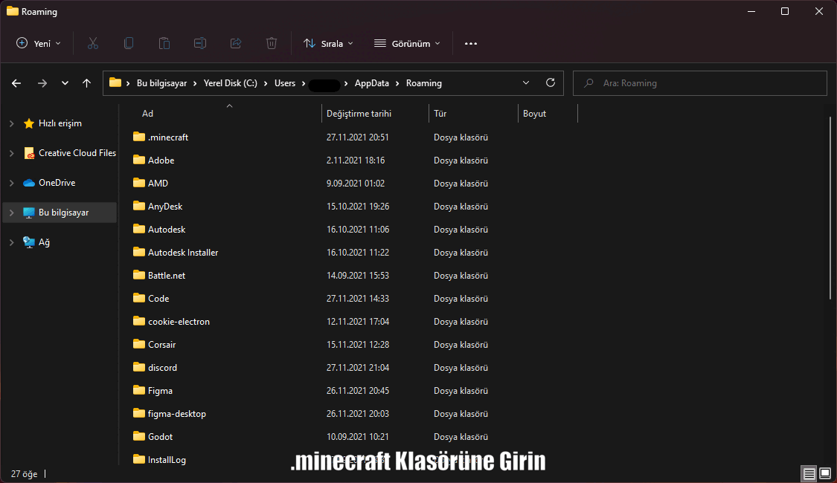Click the Share icon in toolbar
Screen dimensions: 837x483
(x=236, y=43)
